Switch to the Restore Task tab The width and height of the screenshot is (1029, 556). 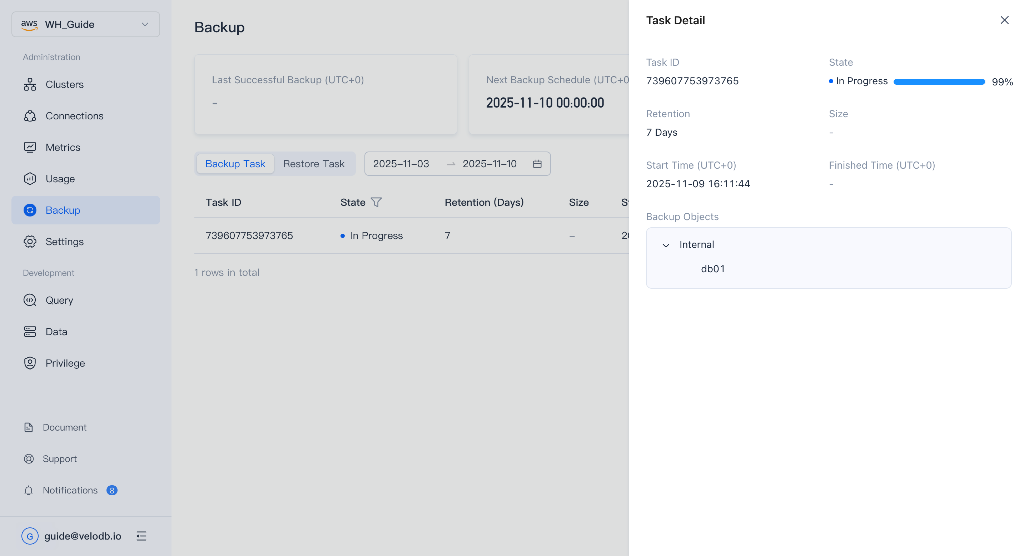[x=314, y=164]
